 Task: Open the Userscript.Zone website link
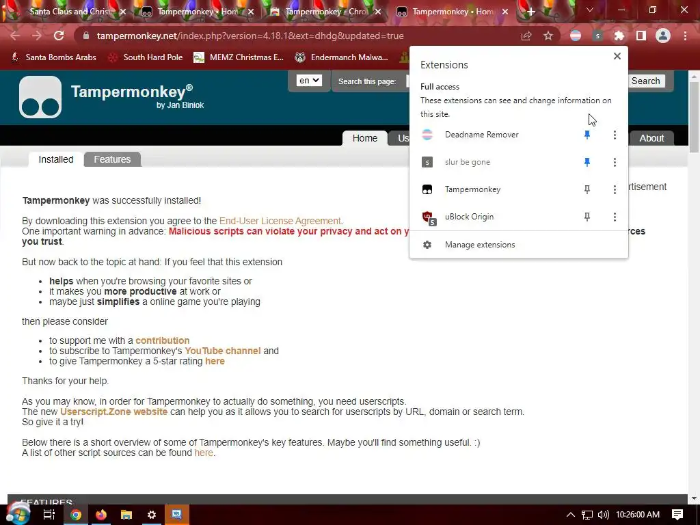point(114,412)
